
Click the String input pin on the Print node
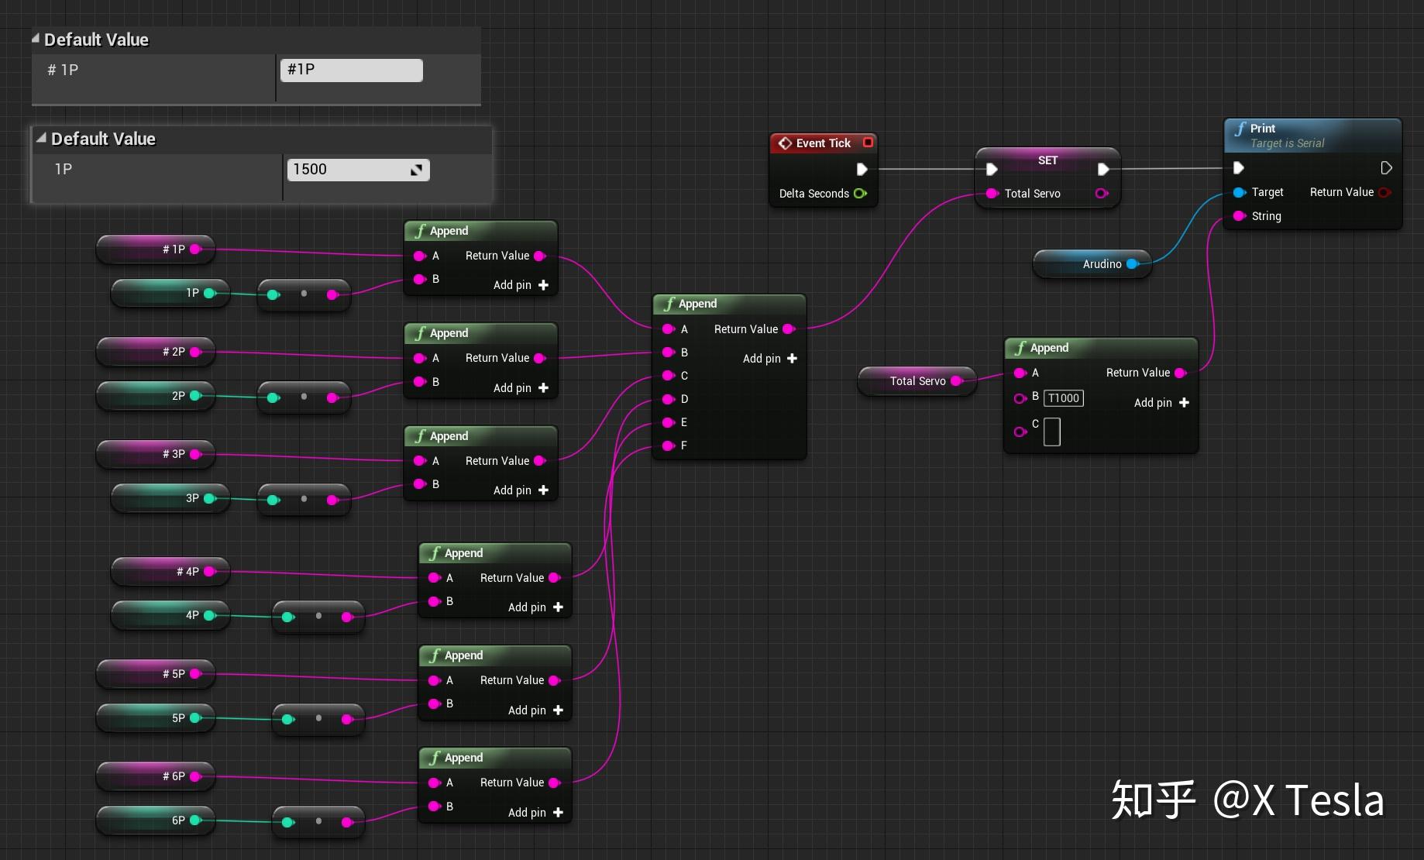click(1239, 216)
